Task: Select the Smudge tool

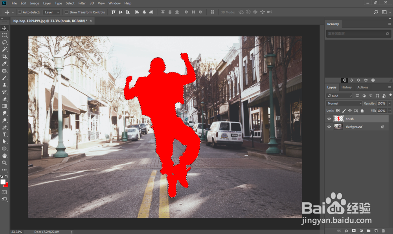Action: click(4, 113)
